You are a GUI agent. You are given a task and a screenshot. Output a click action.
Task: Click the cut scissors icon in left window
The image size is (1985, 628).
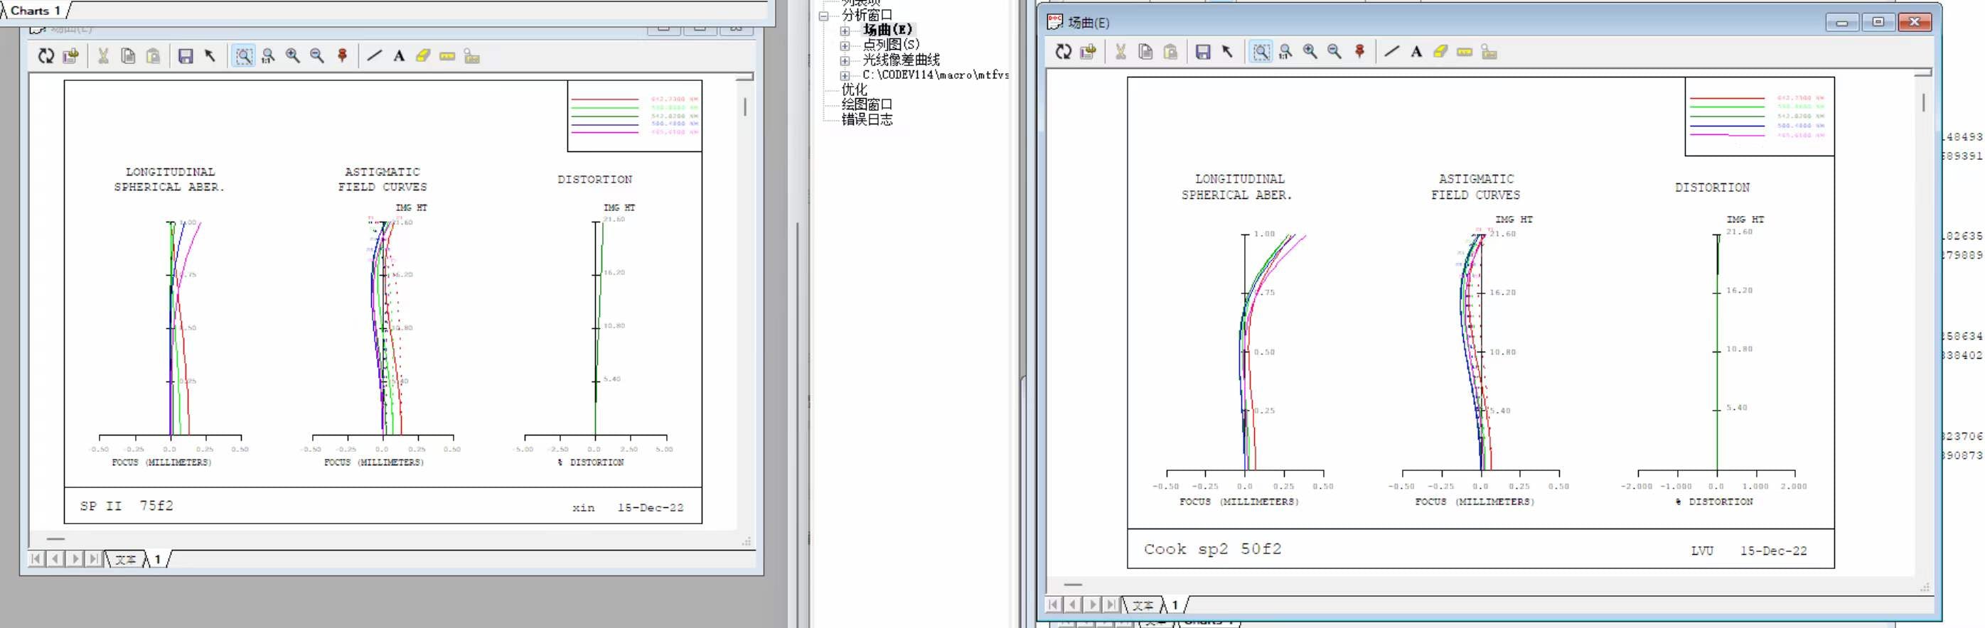point(103,56)
